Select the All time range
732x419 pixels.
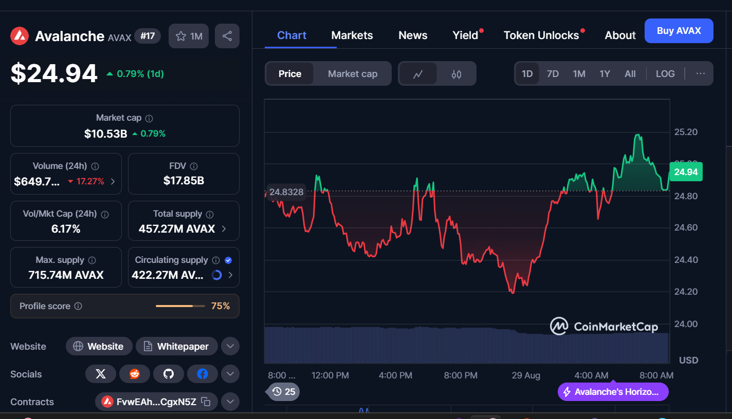(630, 74)
